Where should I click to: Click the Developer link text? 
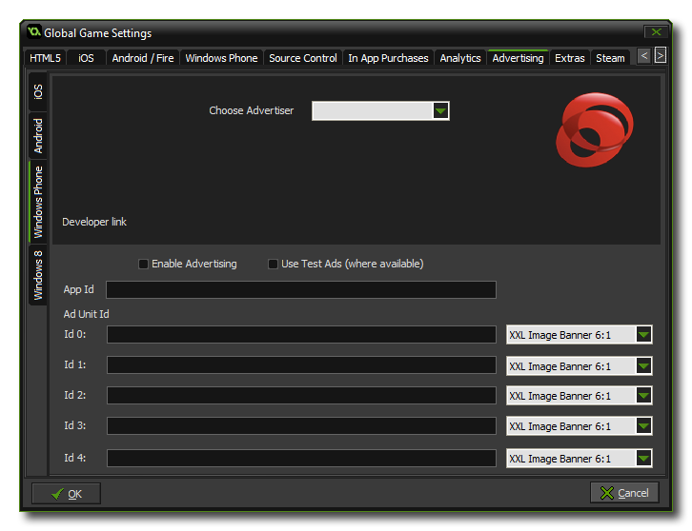94,222
